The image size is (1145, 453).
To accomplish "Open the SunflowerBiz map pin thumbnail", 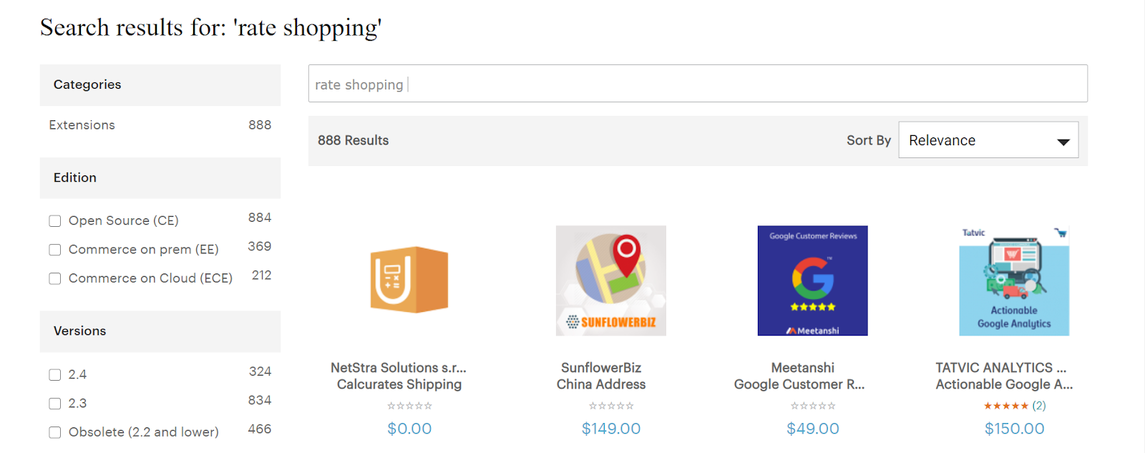I will point(610,280).
